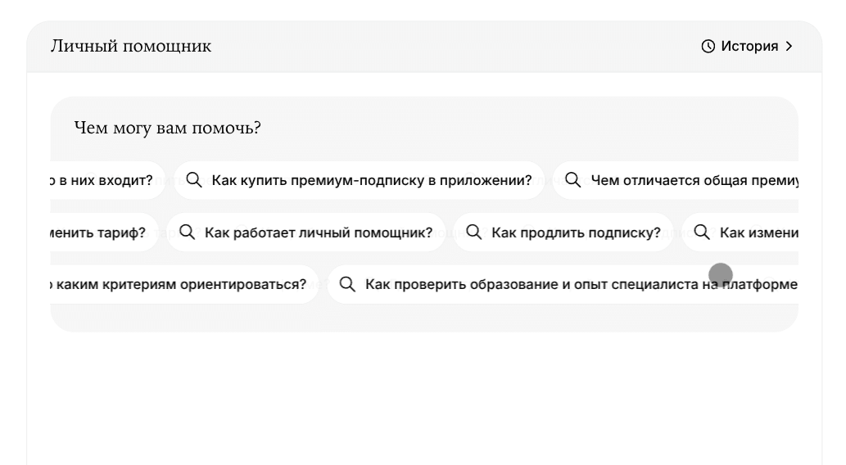The height and width of the screenshot is (465, 846).
Task: Select the 'Как продлить подписку?' suggestion
Action: pyautogui.click(x=575, y=232)
